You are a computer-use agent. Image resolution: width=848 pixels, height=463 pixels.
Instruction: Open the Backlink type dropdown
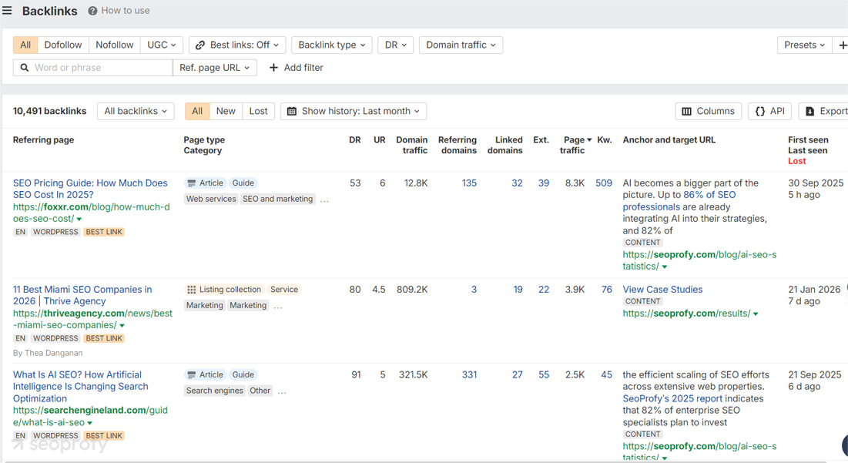[x=331, y=45]
